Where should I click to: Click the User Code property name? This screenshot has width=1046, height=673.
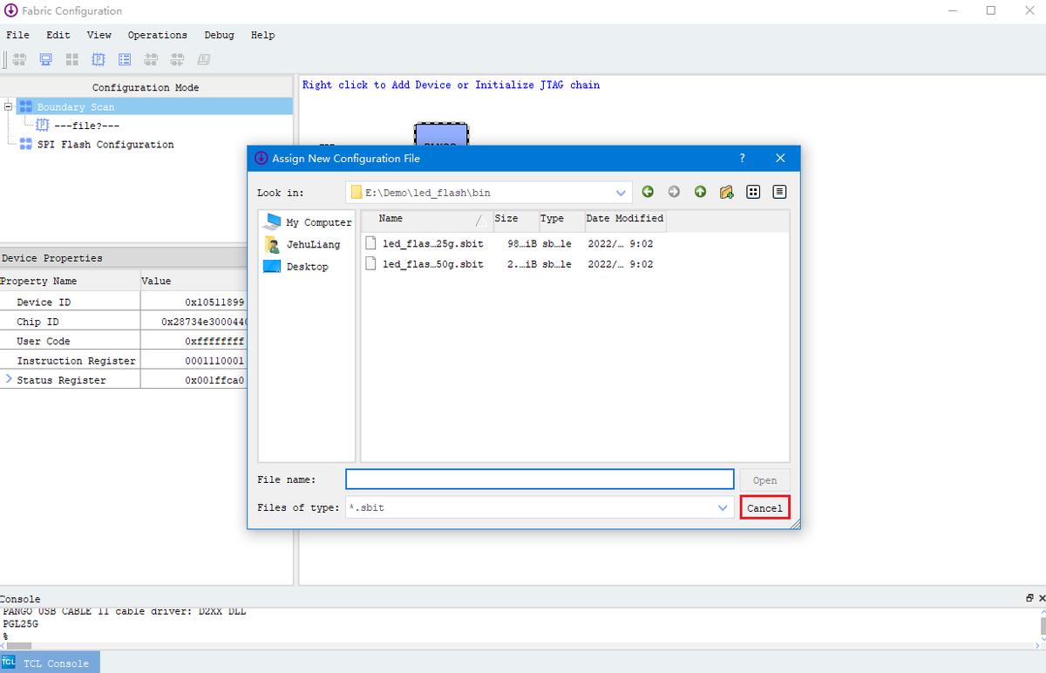[x=44, y=341]
